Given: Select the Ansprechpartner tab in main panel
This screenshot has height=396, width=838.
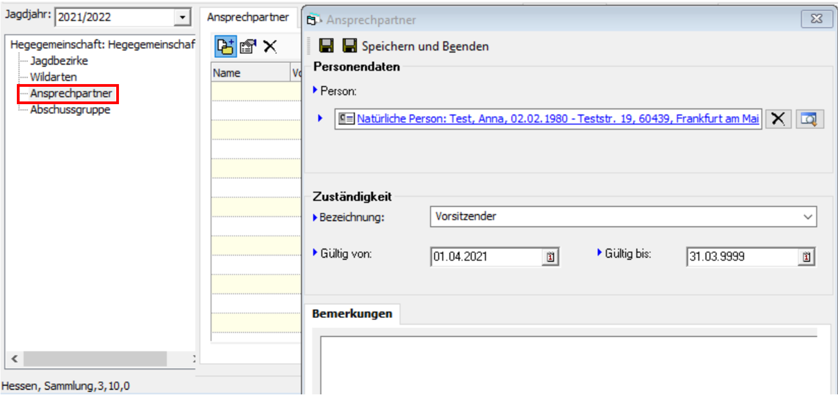Looking at the screenshot, I should (248, 17).
